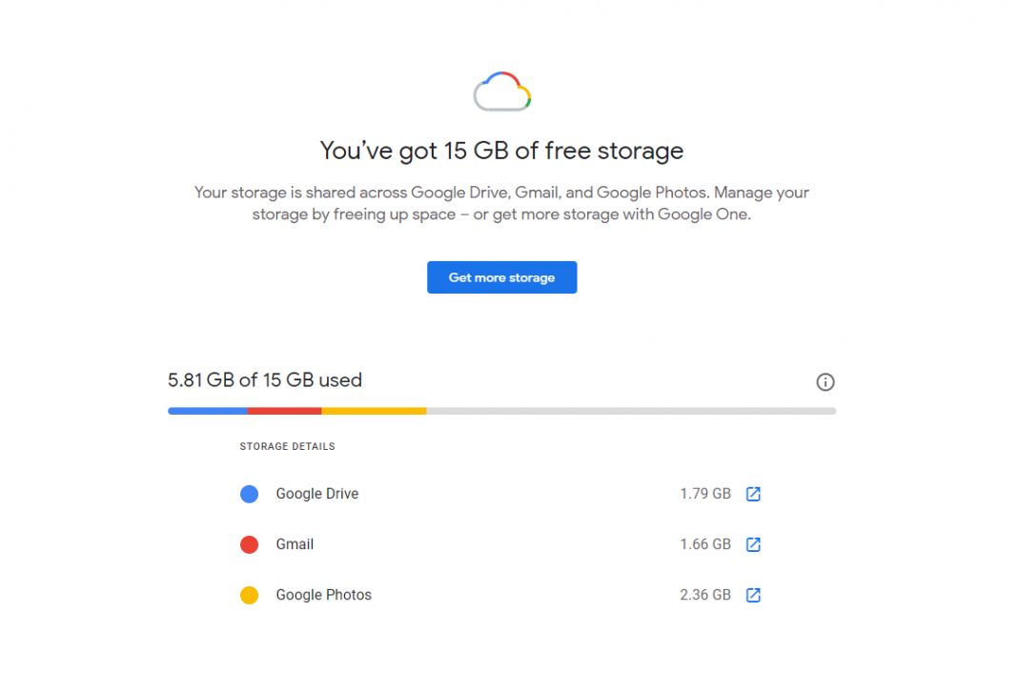Click the yellow Photos segment of the usage bar

(x=375, y=411)
